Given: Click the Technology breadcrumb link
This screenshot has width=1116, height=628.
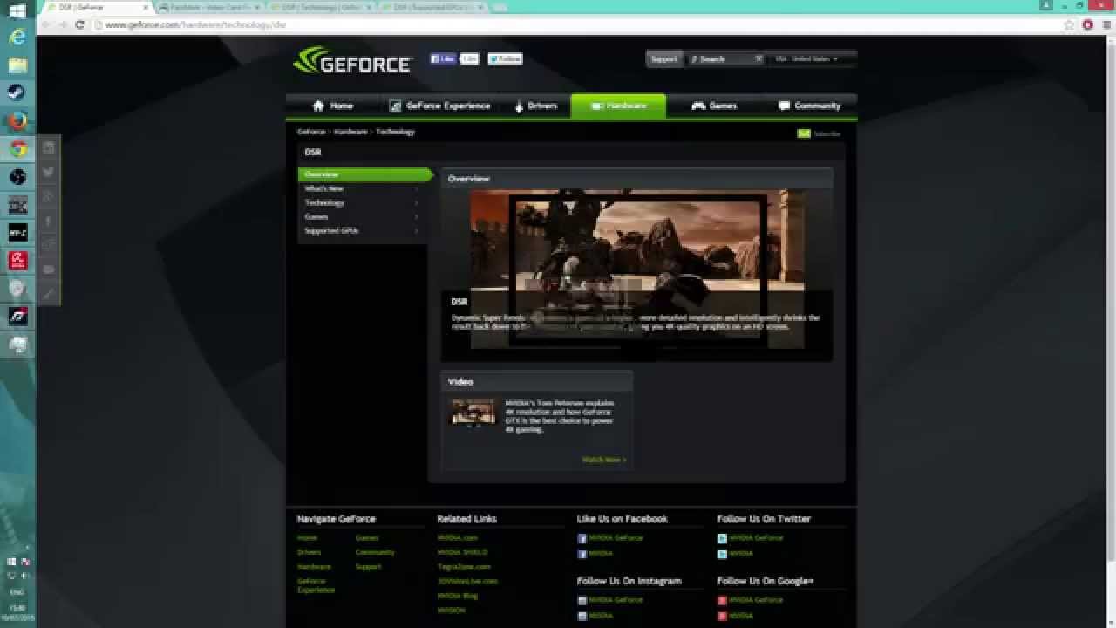Looking at the screenshot, I should coord(395,132).
